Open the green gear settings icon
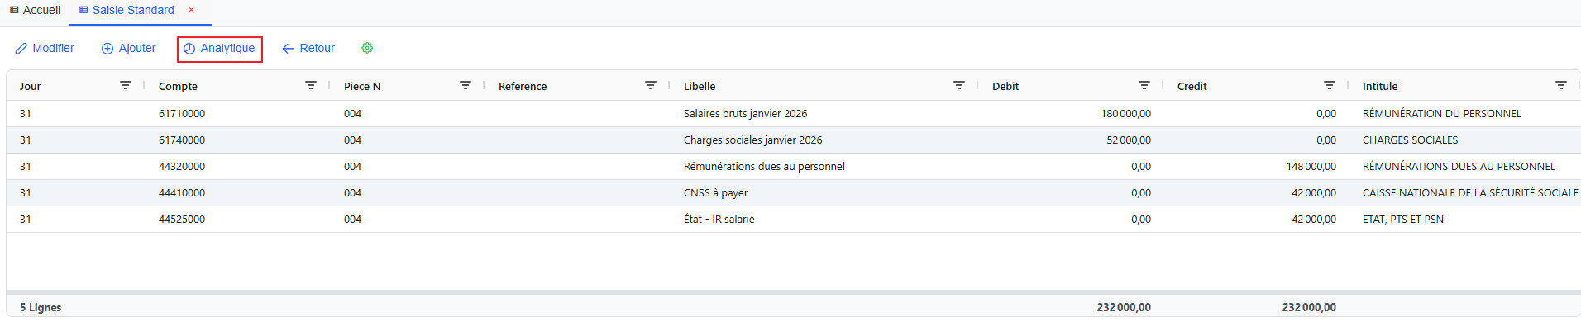Viewport: 1581px width, 336px height. pos(367,48)
